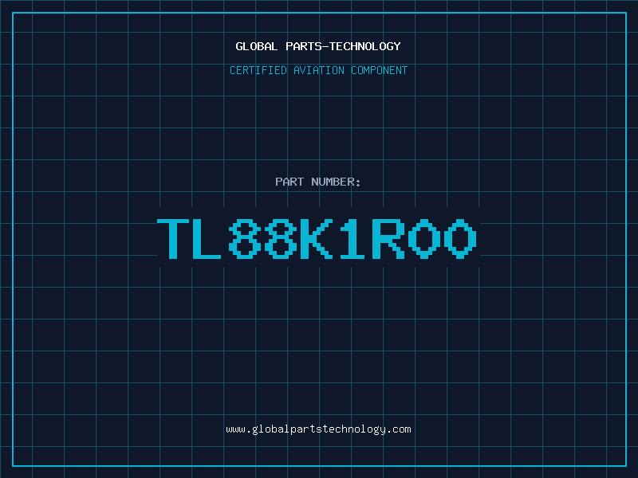Click the .com ending of the URL
638x478 pixels.
point(398,429)
